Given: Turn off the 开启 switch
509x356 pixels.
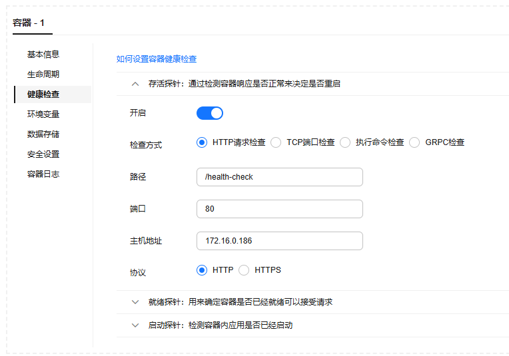Looking at the screenshot, I should tap(210, 113).
